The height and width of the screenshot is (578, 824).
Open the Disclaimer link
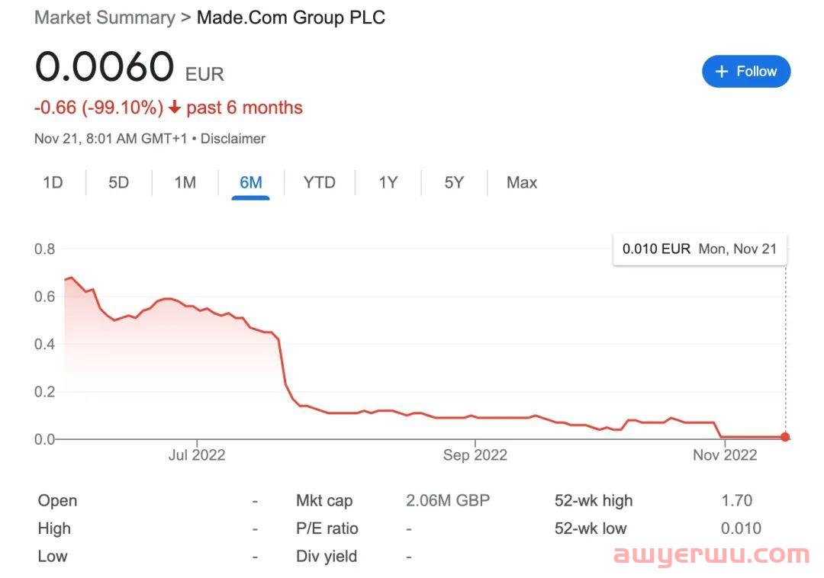point(233,139)
